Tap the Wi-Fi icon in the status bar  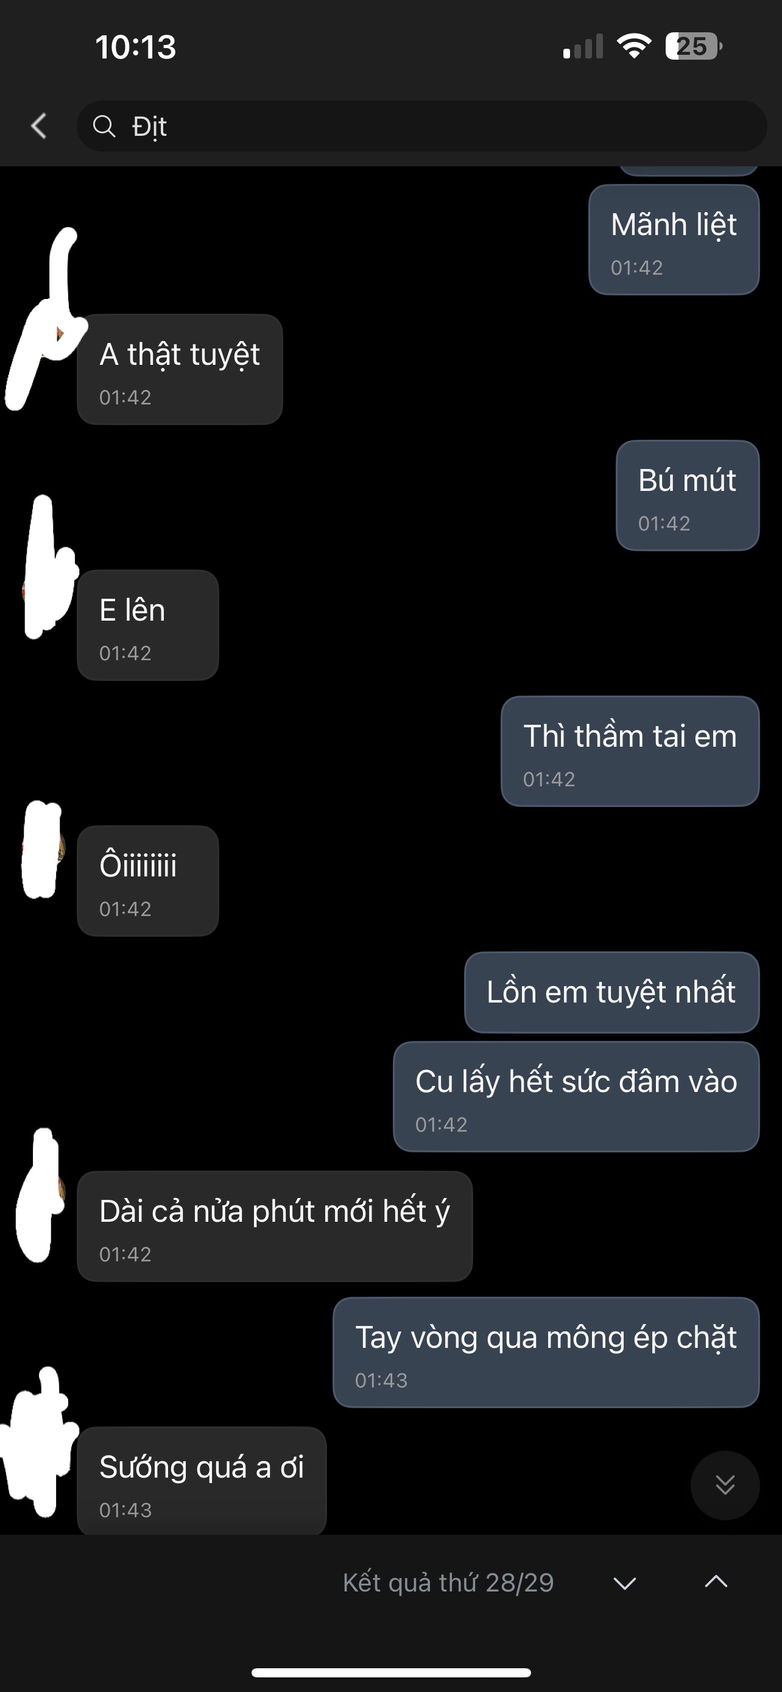(x=633, y=47)
